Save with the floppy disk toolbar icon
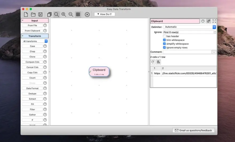This screenshot has height=142, width=235. point(40,14)
